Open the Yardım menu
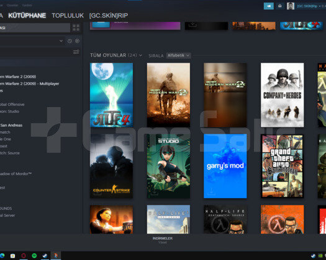This screenshot has width=326, height=260. click(x=27, y=5)
